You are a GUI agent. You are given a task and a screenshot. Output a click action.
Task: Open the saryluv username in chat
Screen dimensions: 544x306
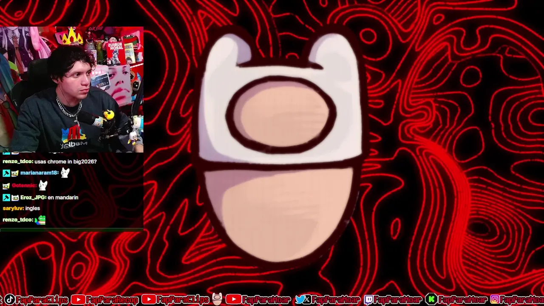pos(12,208)
